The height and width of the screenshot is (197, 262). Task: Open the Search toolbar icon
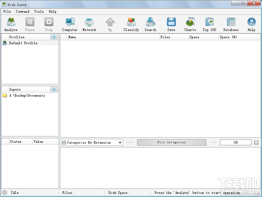[150, 25]
